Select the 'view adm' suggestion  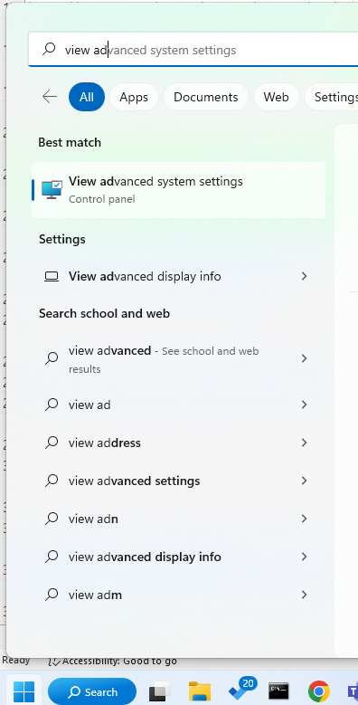178,595
